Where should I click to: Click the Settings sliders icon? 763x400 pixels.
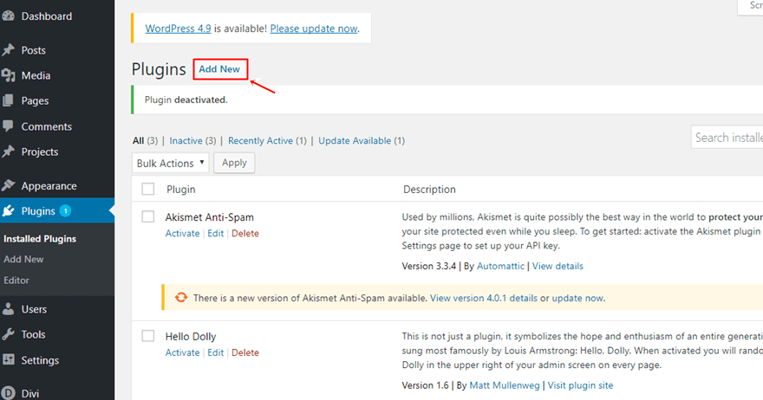[9, 360]
